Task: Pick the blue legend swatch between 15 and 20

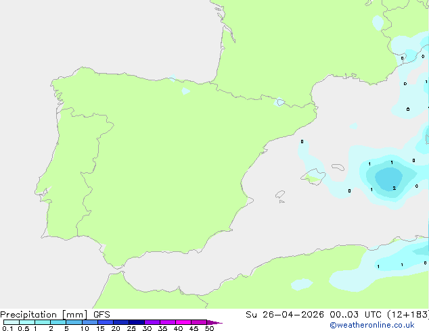Action: point(106,322)
